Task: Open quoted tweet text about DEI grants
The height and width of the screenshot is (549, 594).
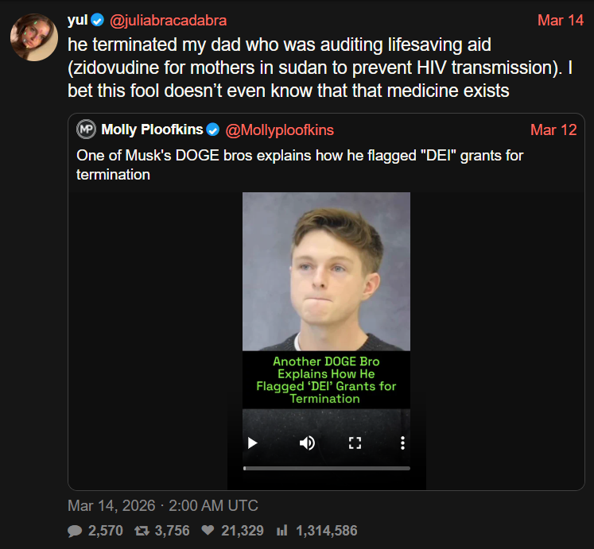Action: pyautogui.click(x=300, y=164)
